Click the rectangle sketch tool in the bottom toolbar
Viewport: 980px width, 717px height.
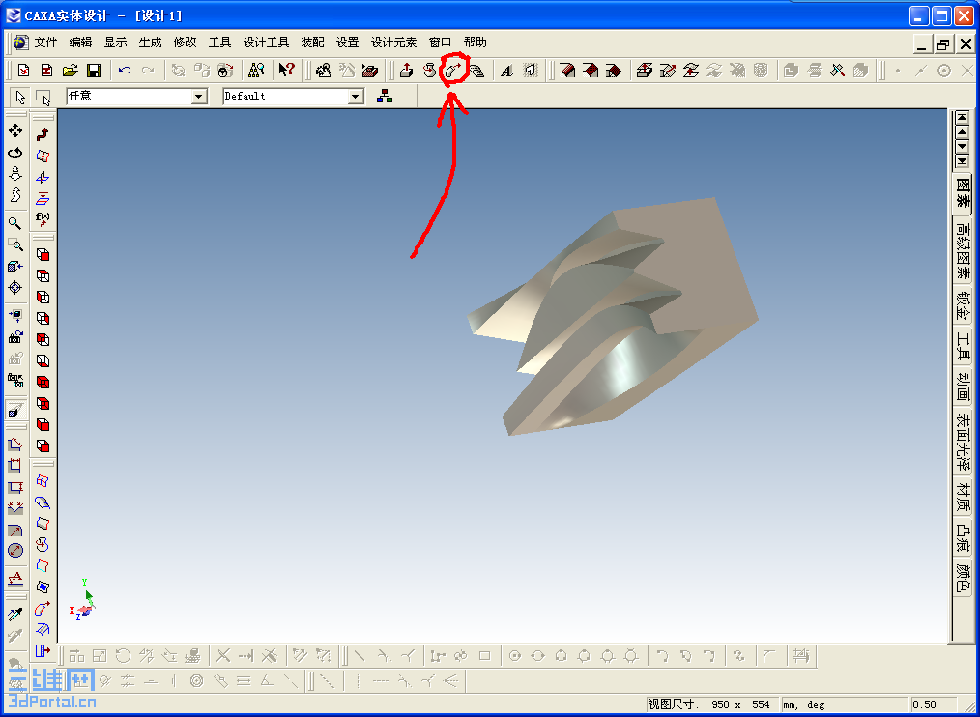point(485,656)
